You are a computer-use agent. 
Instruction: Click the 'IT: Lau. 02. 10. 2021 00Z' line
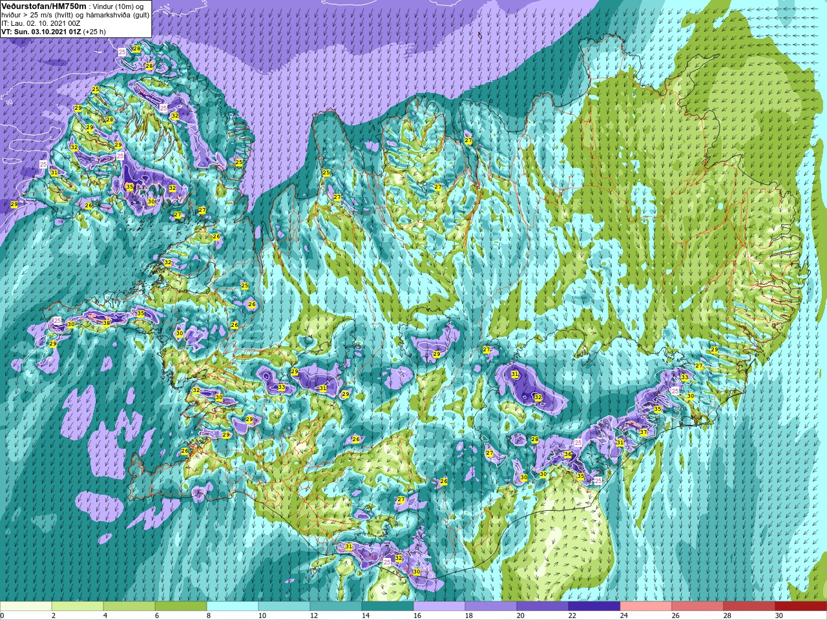pos(41,23)
